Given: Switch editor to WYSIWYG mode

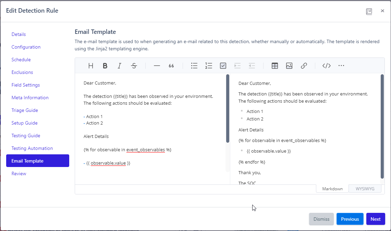Looking at the screenshot, I should coord(365,189).
